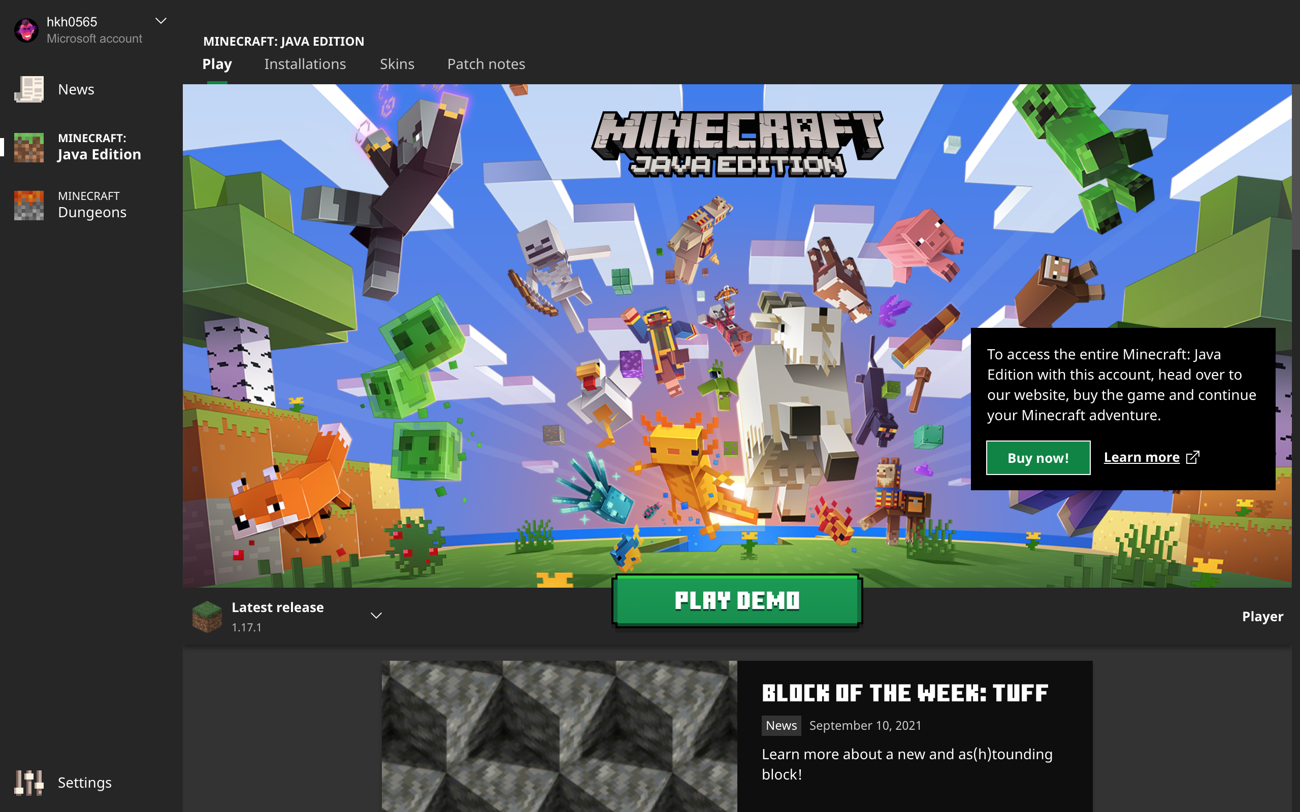1300x812 pixels.
Task: Click the Buy now! button
Action: (x=1038, y=458)
